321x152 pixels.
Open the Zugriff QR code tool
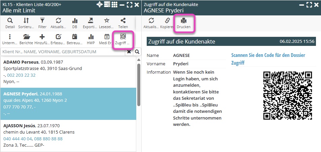pos(123,39)
